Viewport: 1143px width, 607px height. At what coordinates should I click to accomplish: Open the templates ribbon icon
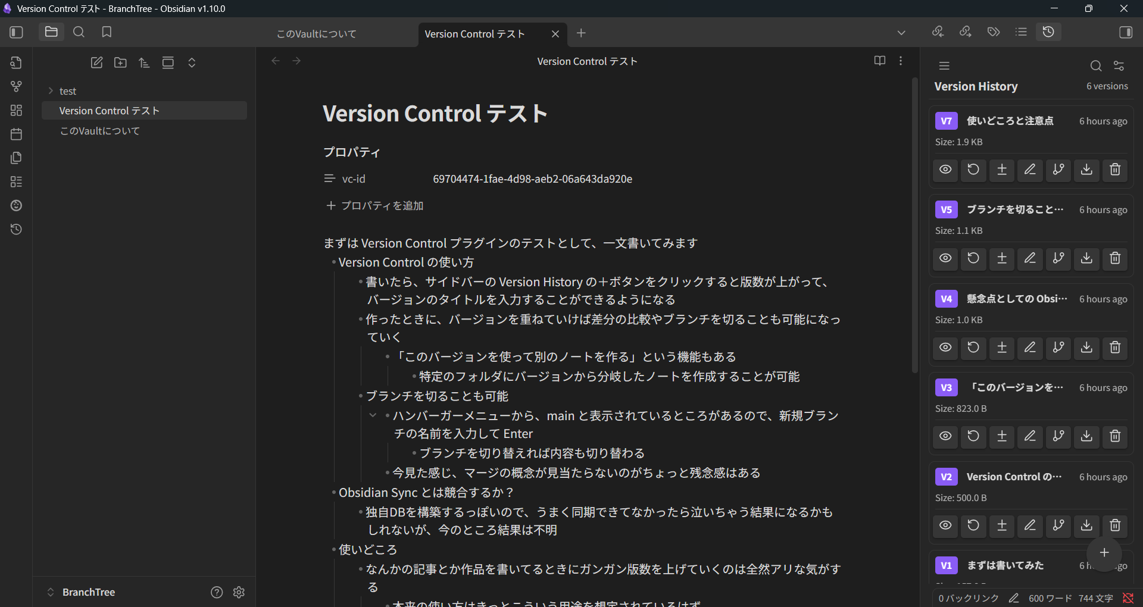16,158
